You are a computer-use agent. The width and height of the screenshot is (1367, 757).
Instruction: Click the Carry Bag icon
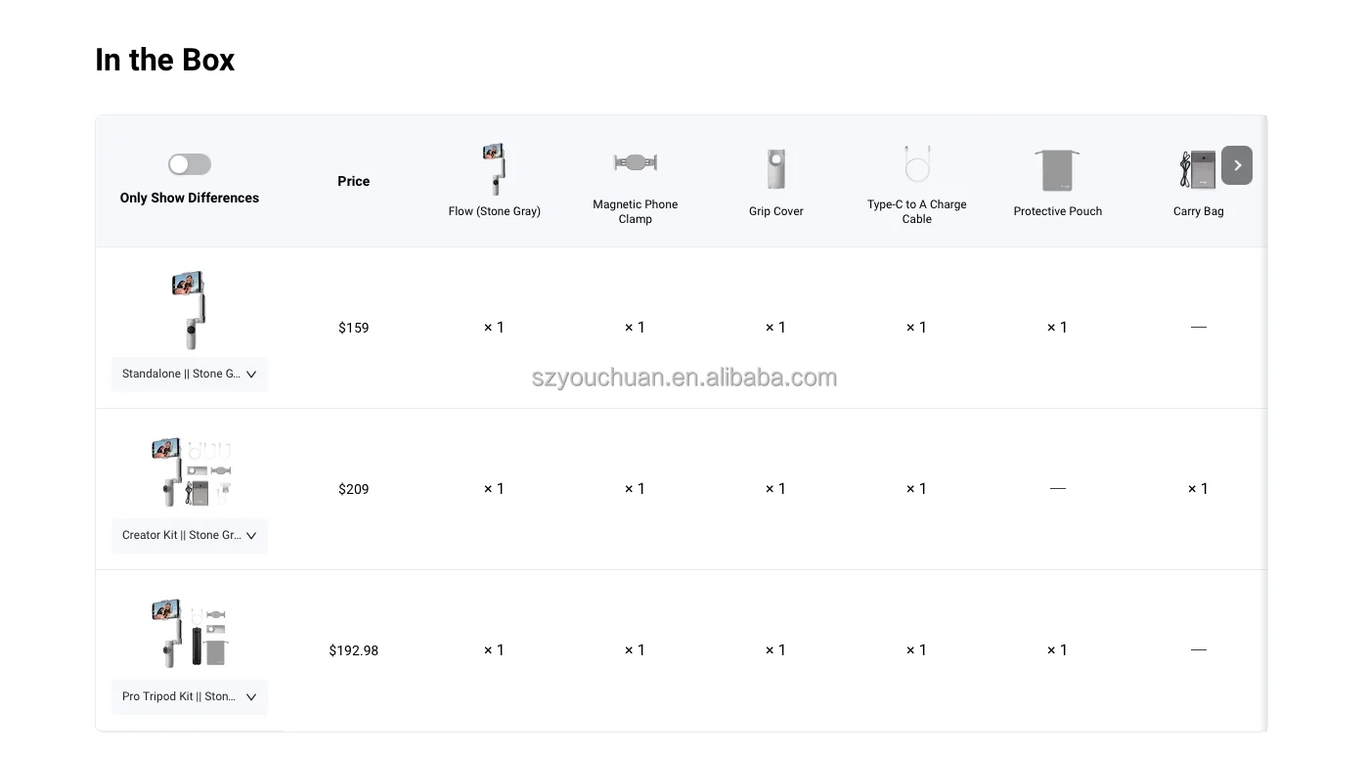click(1197, 170)
